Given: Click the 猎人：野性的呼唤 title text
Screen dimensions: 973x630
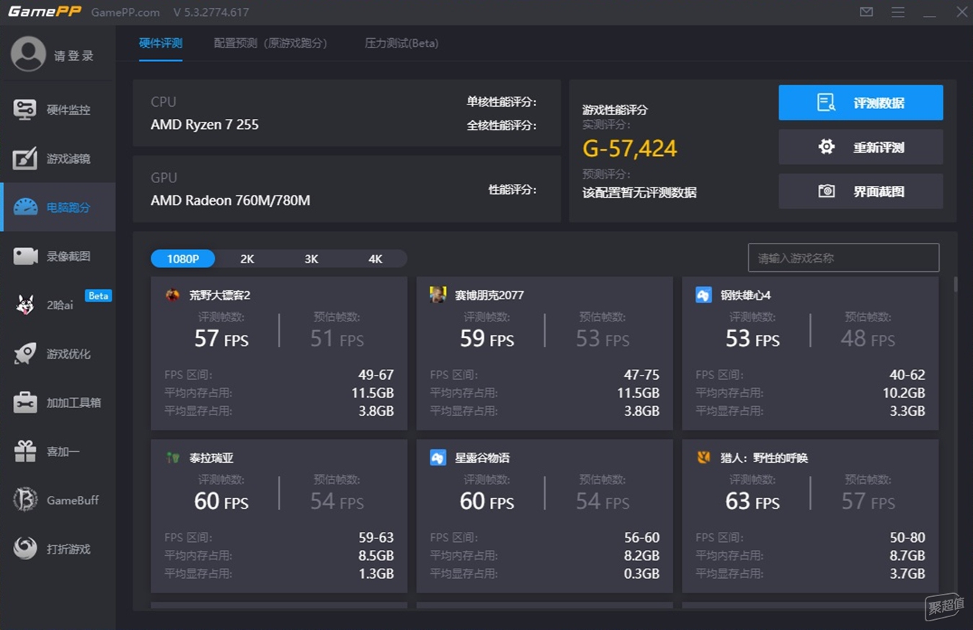Looking at the screenshot, I should (x=764, y=458).
